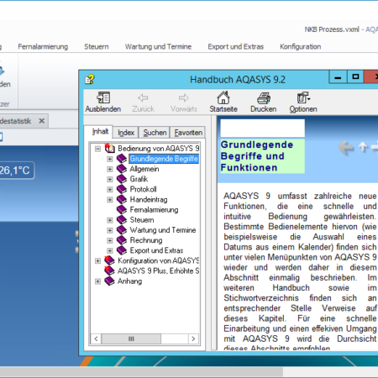
Task: Select the Rechnung tree entry
Action: [146, 240]
